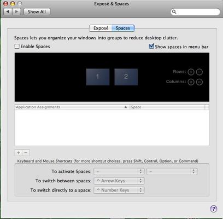Select the Spaces tab
This screenshot has width=223, height=219.
pos(123,28)
